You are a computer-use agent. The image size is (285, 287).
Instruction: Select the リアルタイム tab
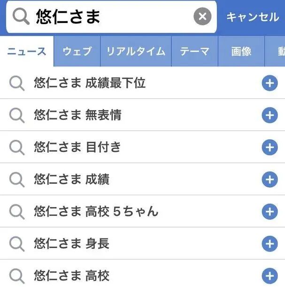[136, 51]
